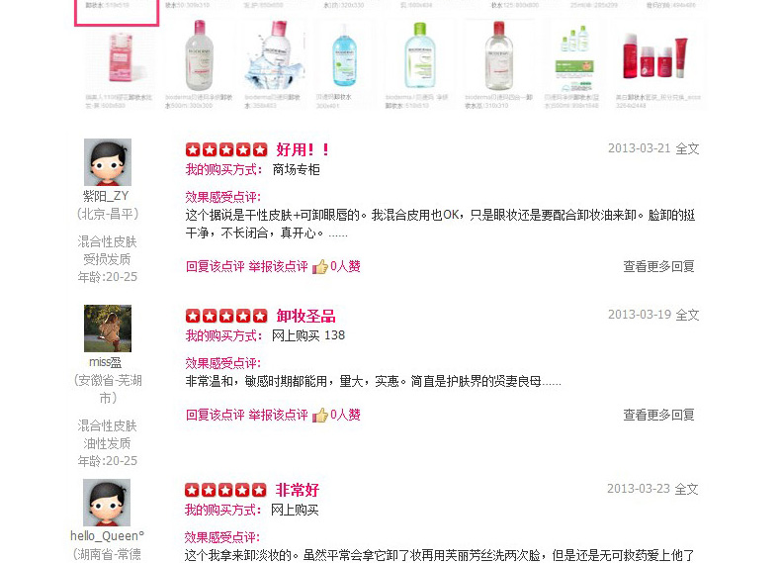Open hello_Queen's cartoon avatar

pyautogui.click(x=107, y=503)
